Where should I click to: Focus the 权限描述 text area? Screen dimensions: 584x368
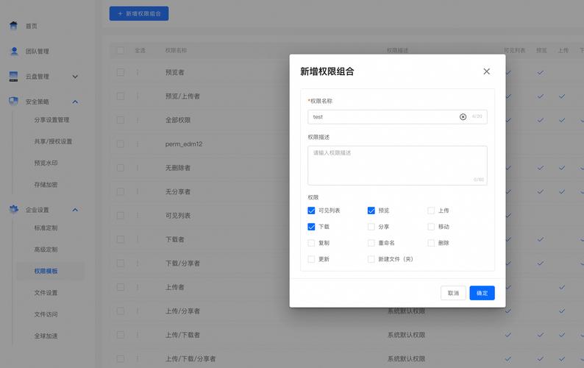click(x=397, y=165)
